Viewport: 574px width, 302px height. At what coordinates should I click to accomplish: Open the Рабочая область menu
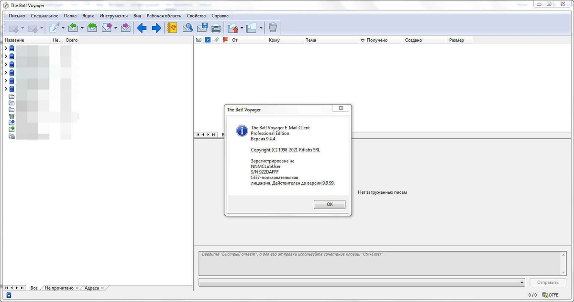[164, 16]
